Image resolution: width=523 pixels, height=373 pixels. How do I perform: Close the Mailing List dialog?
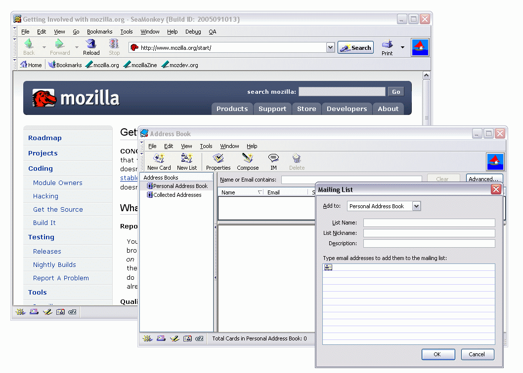[496, 189]
